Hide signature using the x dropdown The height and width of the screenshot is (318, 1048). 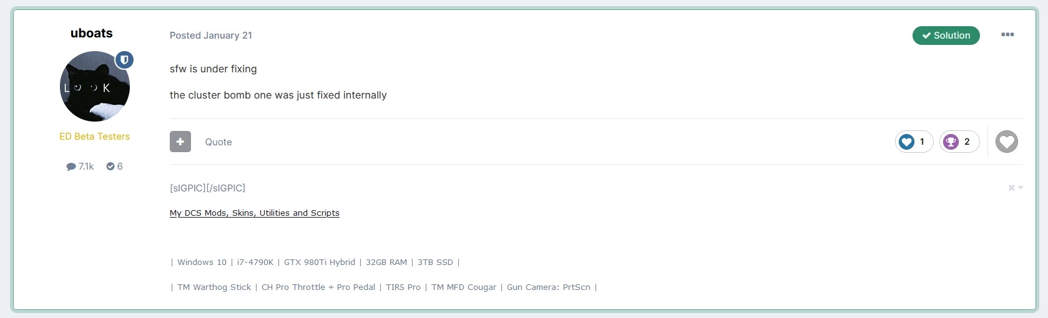point(1016,188)
